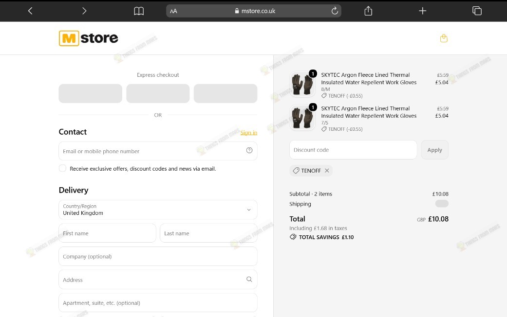Click the Discount code input field
This screenshot has width=507, height=317.
(353, 150)
